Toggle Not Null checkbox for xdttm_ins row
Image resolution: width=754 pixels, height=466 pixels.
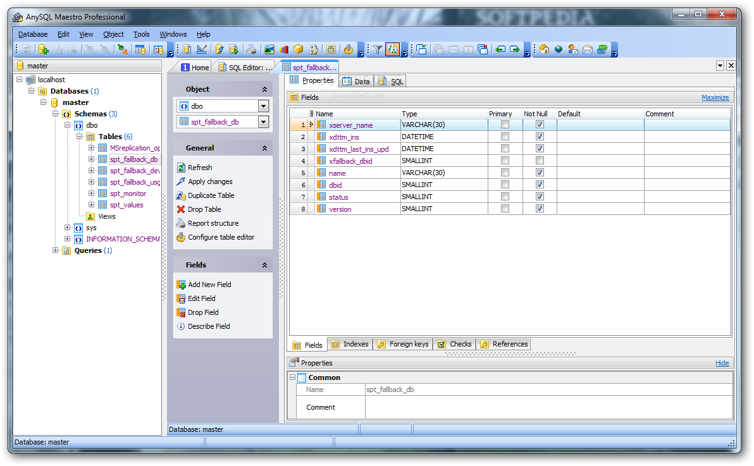pos(540,137)
